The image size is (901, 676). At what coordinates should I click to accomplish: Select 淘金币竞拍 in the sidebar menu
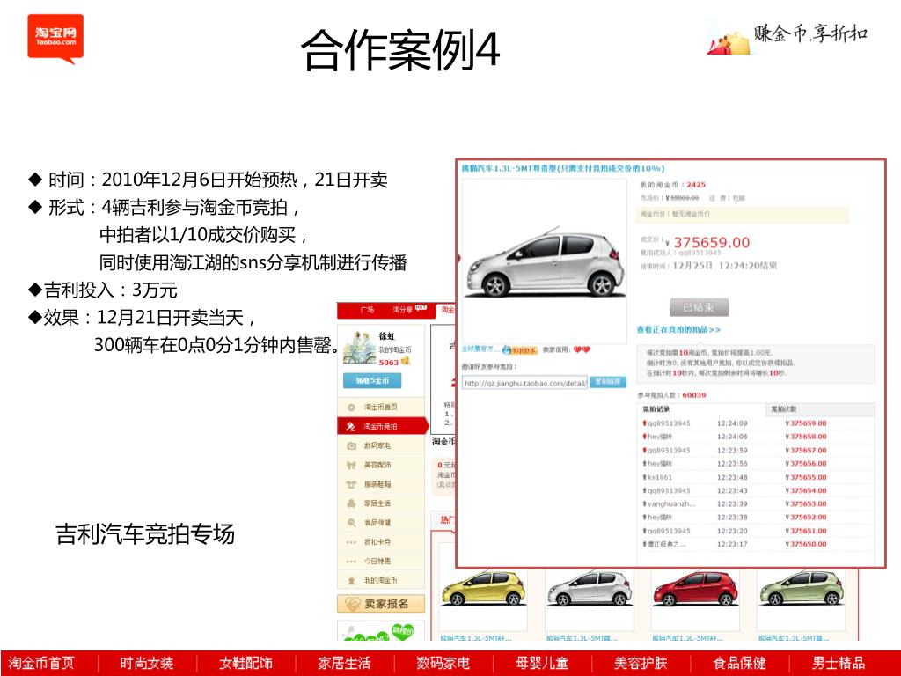tap(383, 427)
